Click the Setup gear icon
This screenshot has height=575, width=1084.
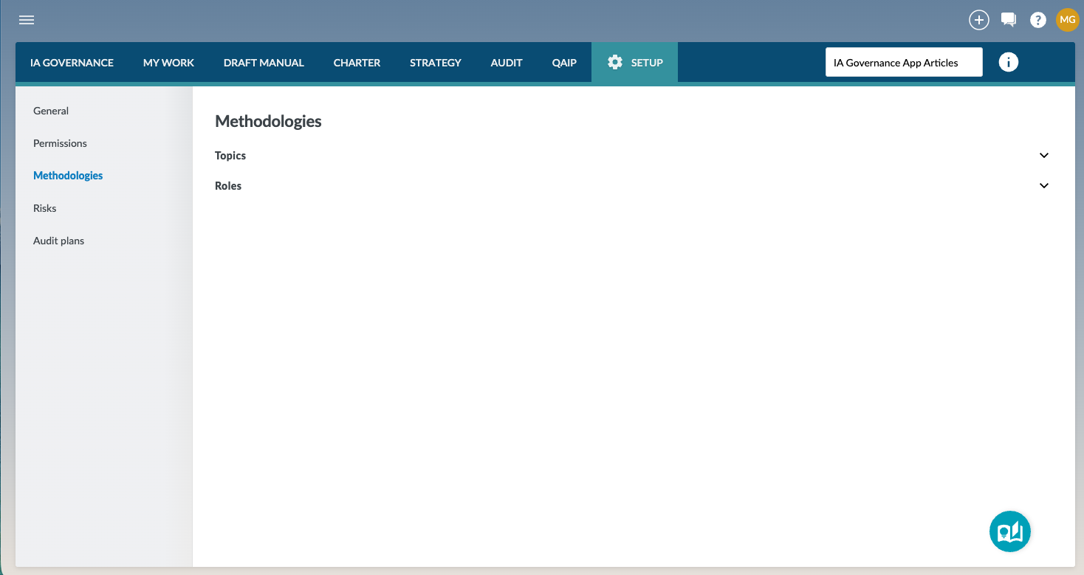[614, 63]
